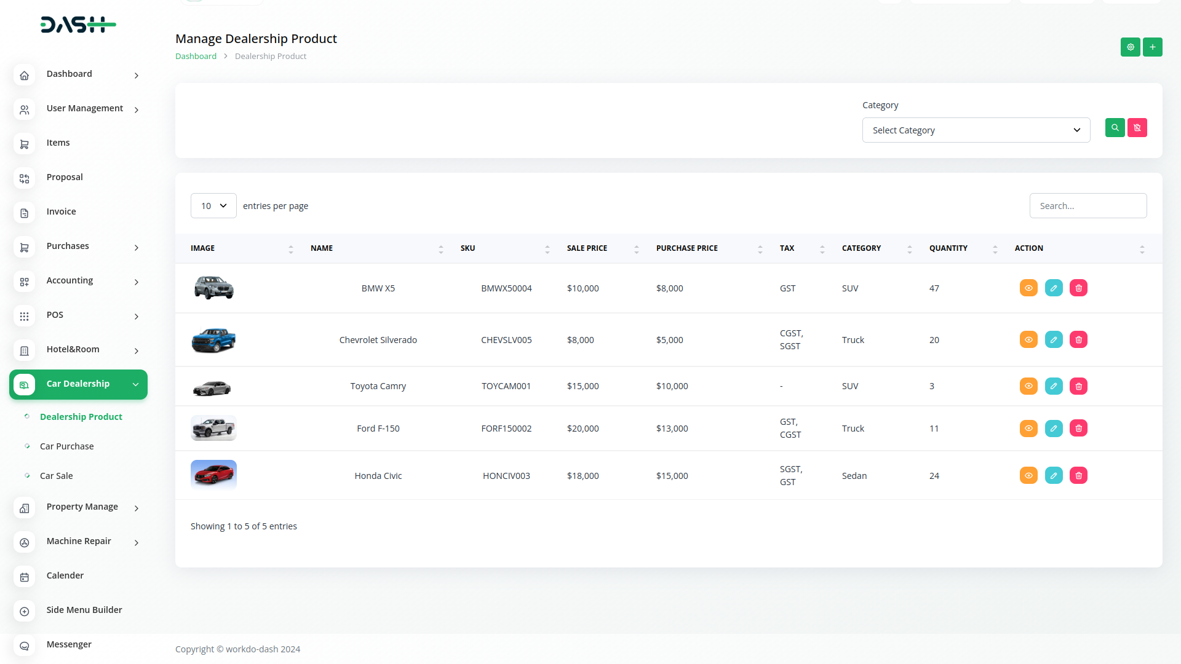The height and width of the screenshot is (664, 1181).
Task: Click the red reset filter trash icon
Action: coord(1137,128)
